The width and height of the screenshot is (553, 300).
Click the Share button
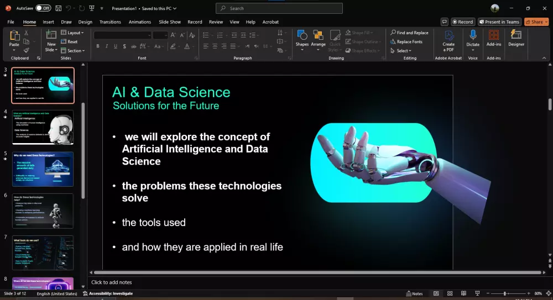tap(536, 22)
